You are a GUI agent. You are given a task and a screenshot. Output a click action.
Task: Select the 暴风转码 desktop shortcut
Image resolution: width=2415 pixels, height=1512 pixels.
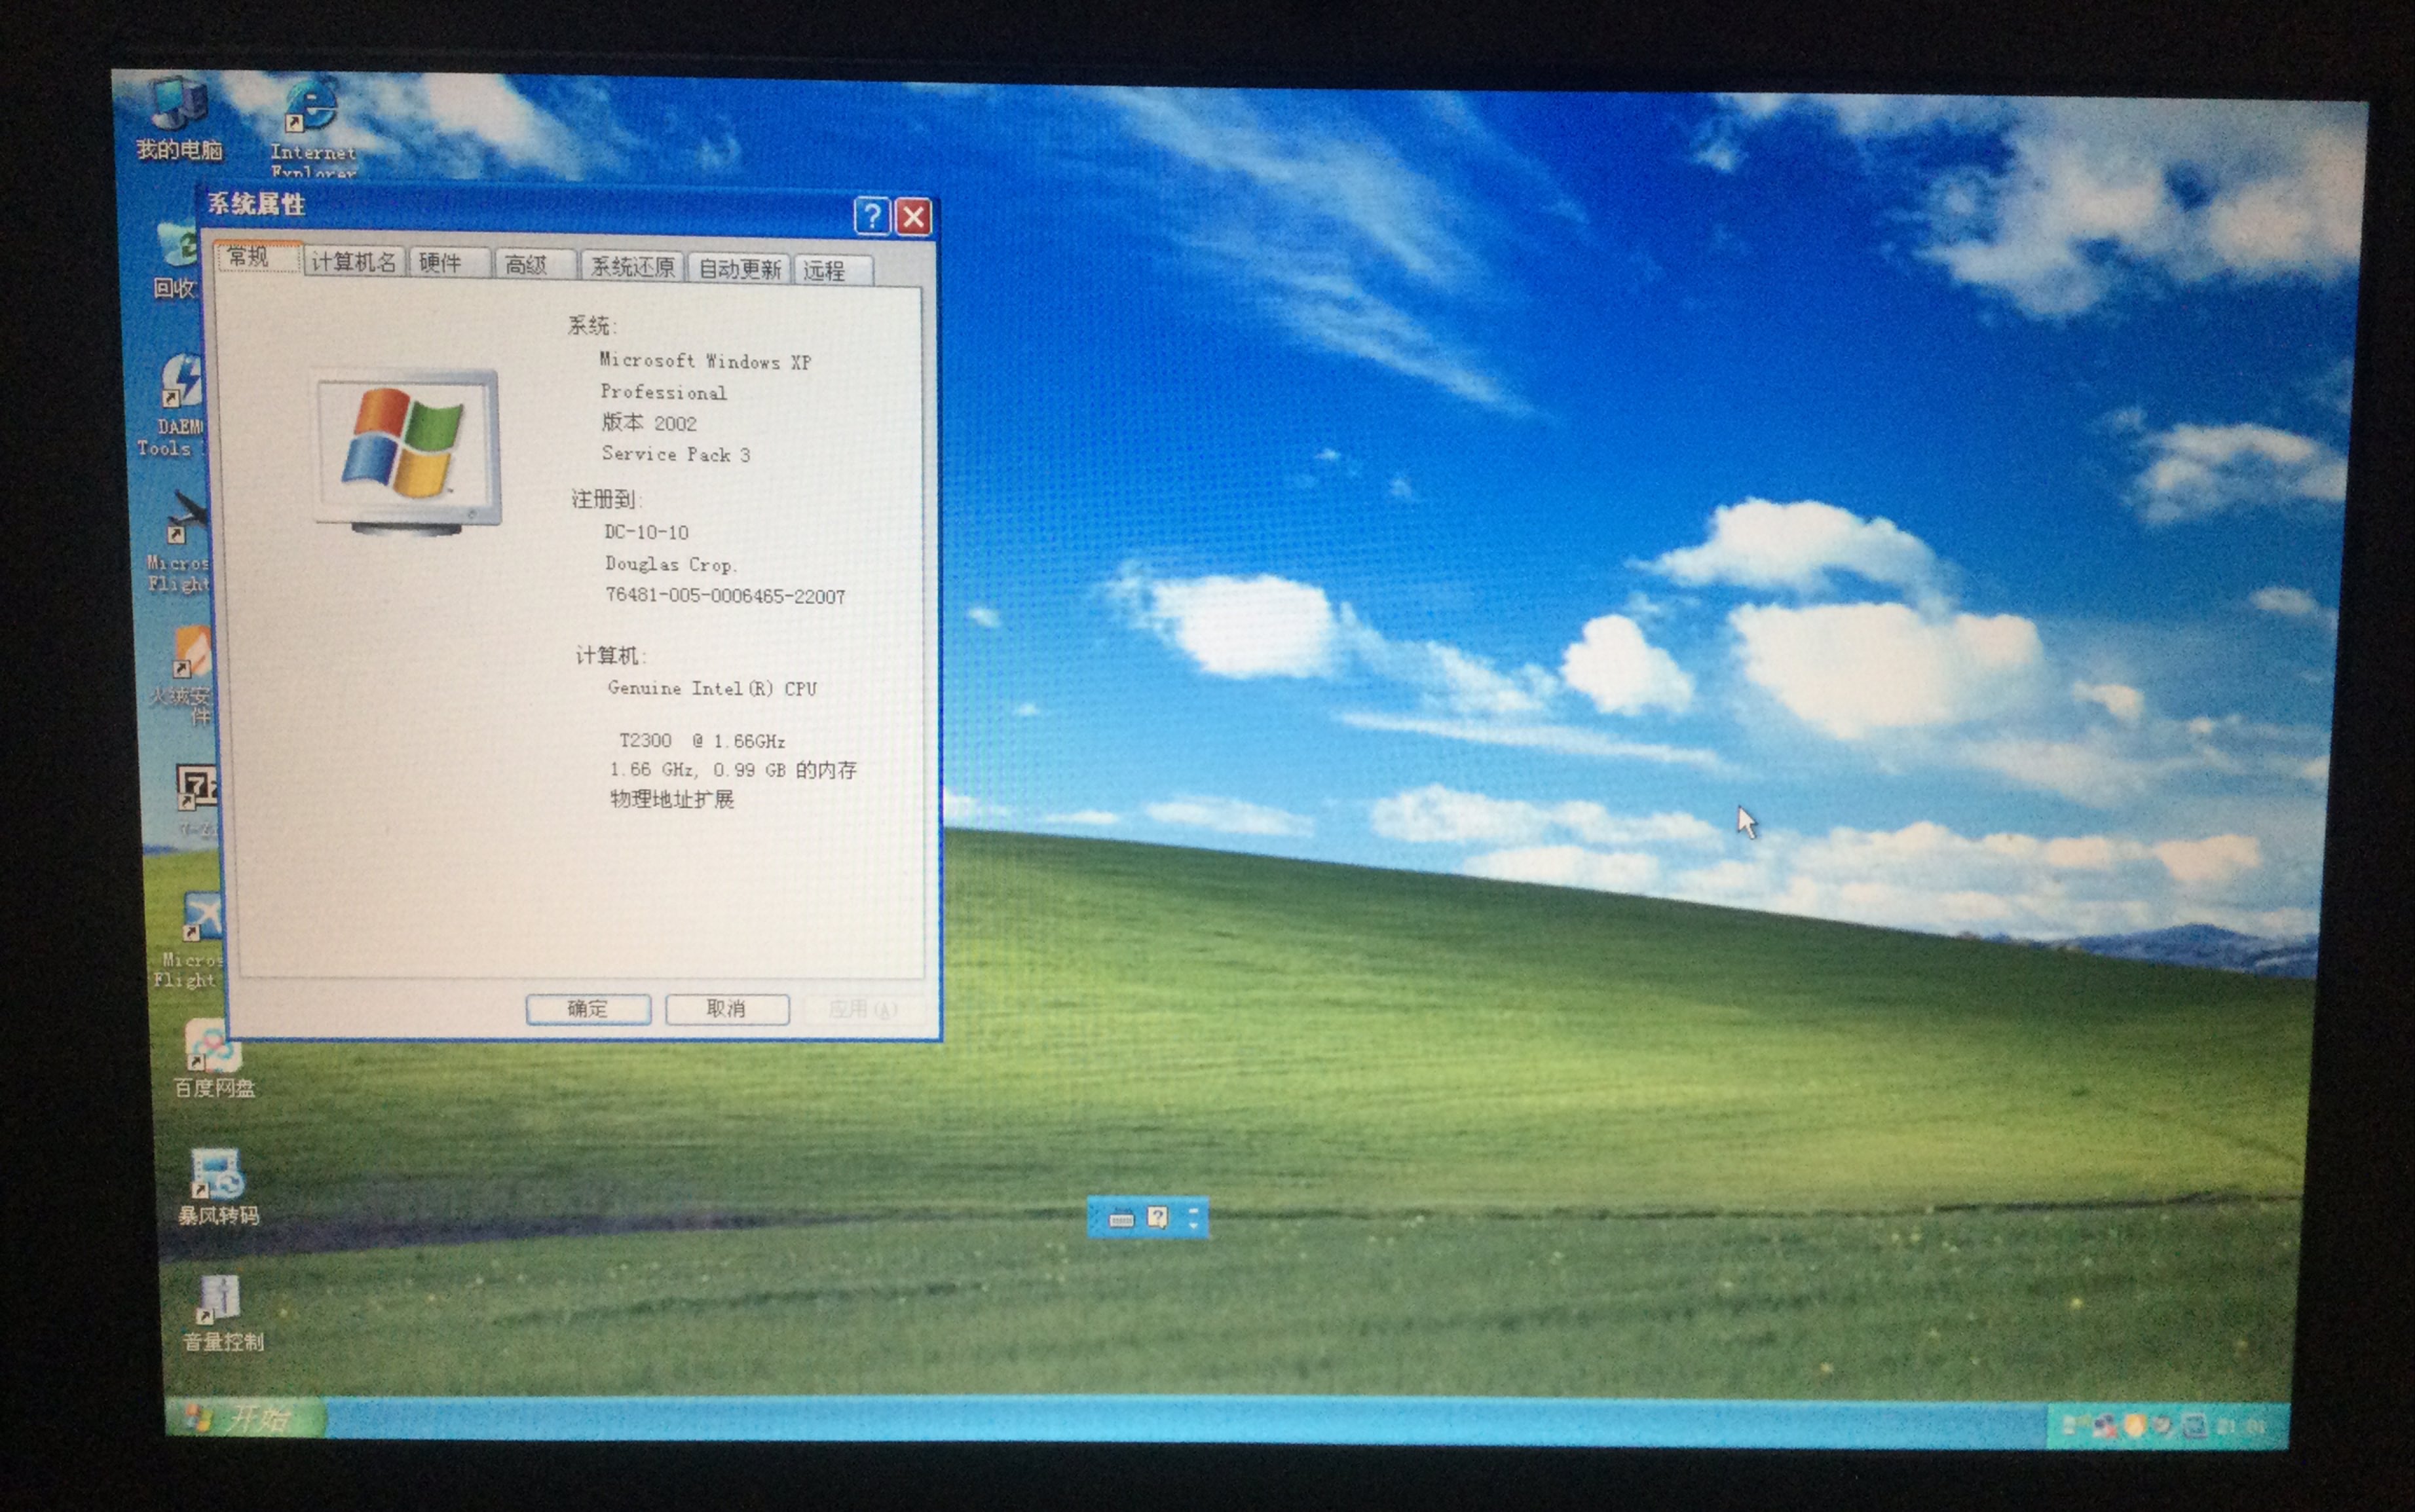click(218, 1187)
